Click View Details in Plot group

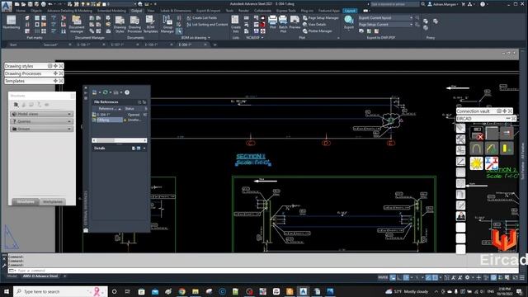pyautogui.click(x=314, y=24)
